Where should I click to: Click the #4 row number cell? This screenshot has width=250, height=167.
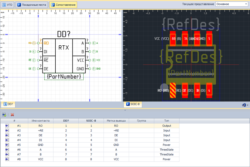pyautogui.click(x=19, y=140)
